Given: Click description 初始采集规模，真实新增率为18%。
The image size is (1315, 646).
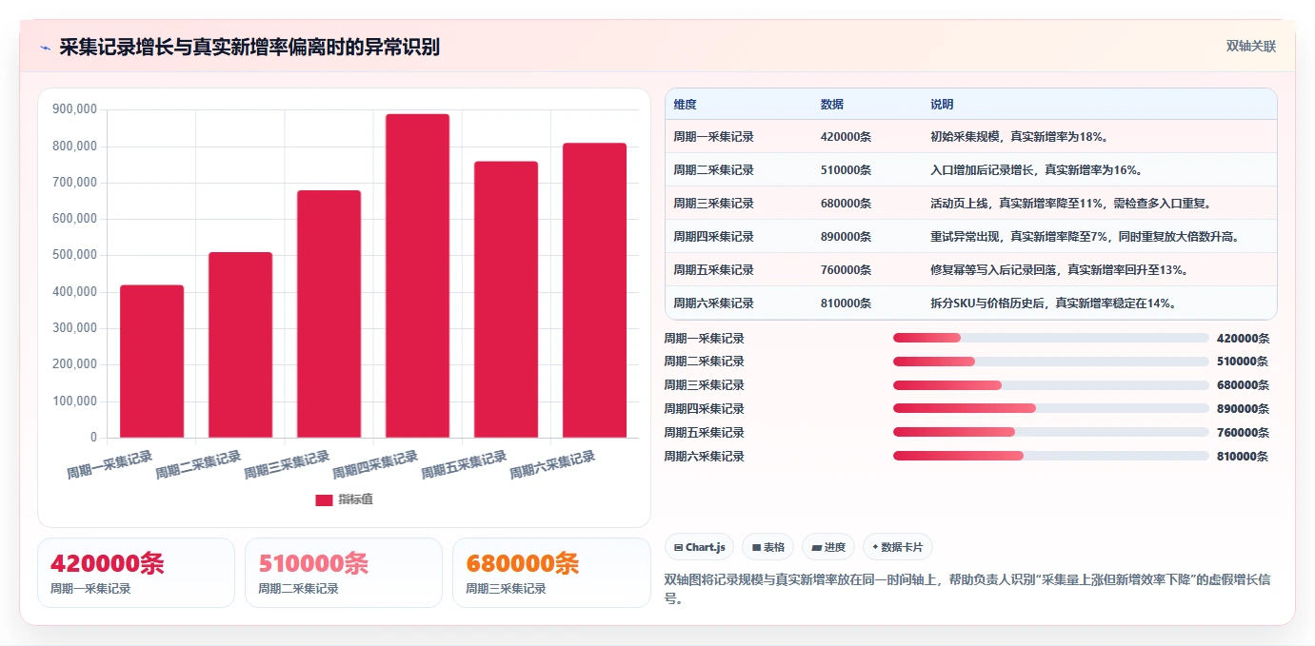Looking at the screenshot, I should pos(1019,137).
